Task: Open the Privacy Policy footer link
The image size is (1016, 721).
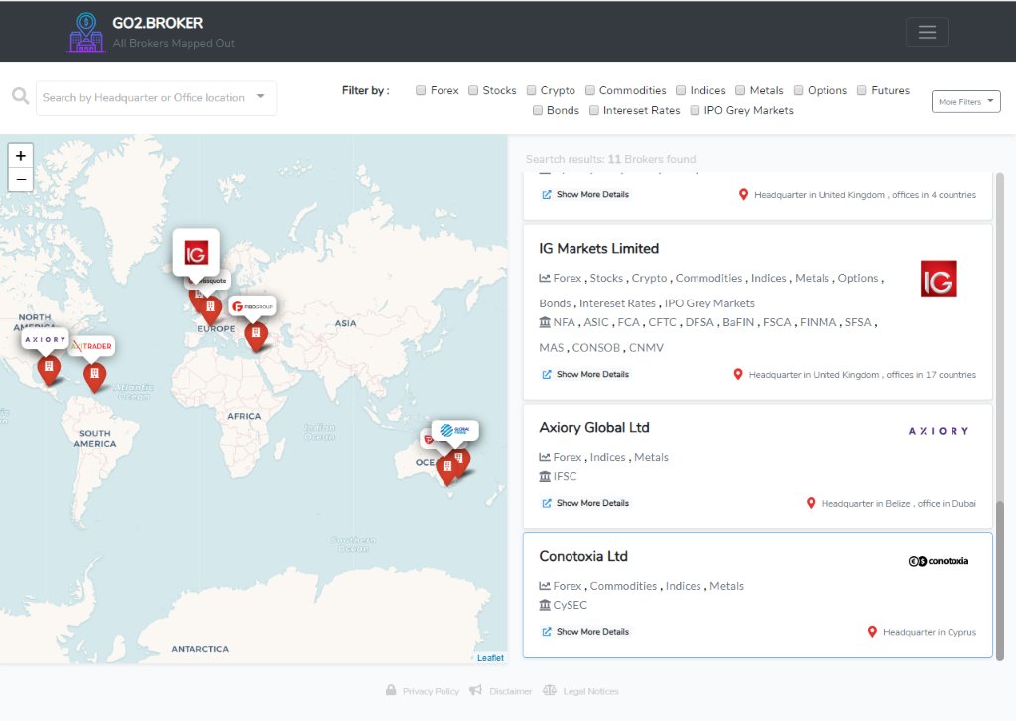Action: pos(431,691)
